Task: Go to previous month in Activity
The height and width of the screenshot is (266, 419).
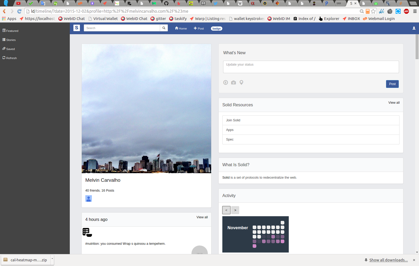Action: [x=226, y=210]
